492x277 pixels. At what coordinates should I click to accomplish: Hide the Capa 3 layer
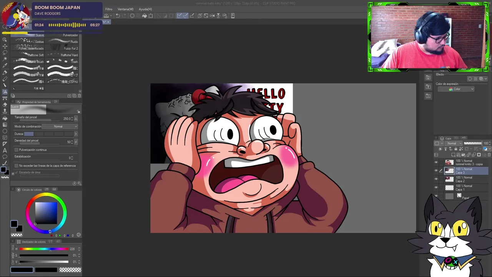pos(436,171)
